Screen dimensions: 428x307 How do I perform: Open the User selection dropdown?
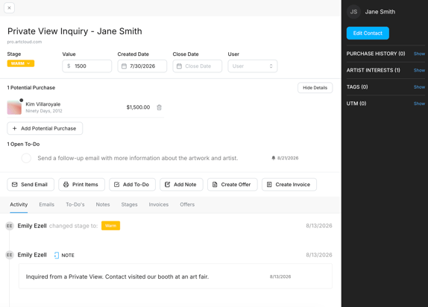(253, 66)
